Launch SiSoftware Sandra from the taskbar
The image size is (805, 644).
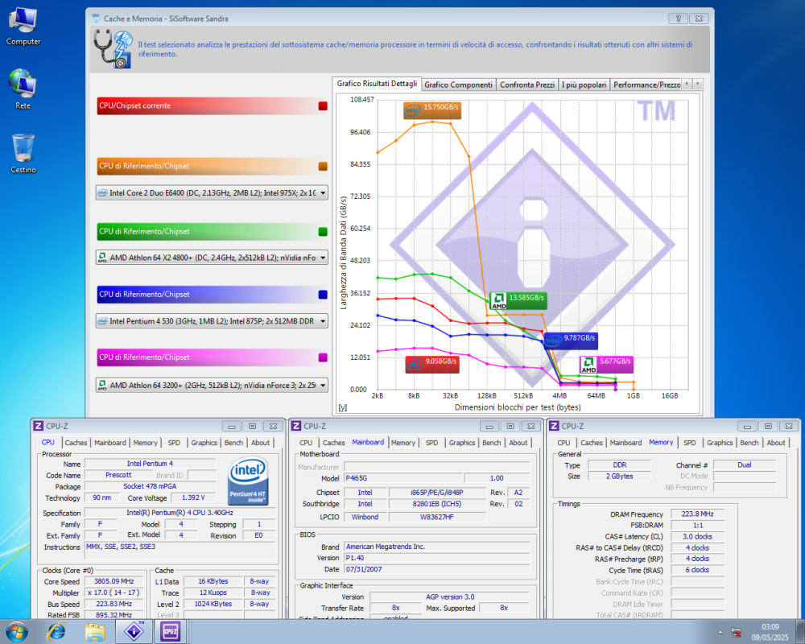(x=134, y=633)
